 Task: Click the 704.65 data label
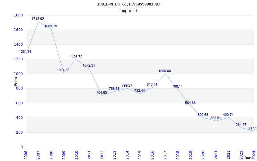(x=102, y=92)
